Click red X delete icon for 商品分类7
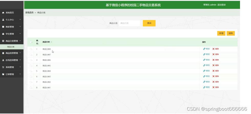Screen dimensions: 251x114 point(213,54)
